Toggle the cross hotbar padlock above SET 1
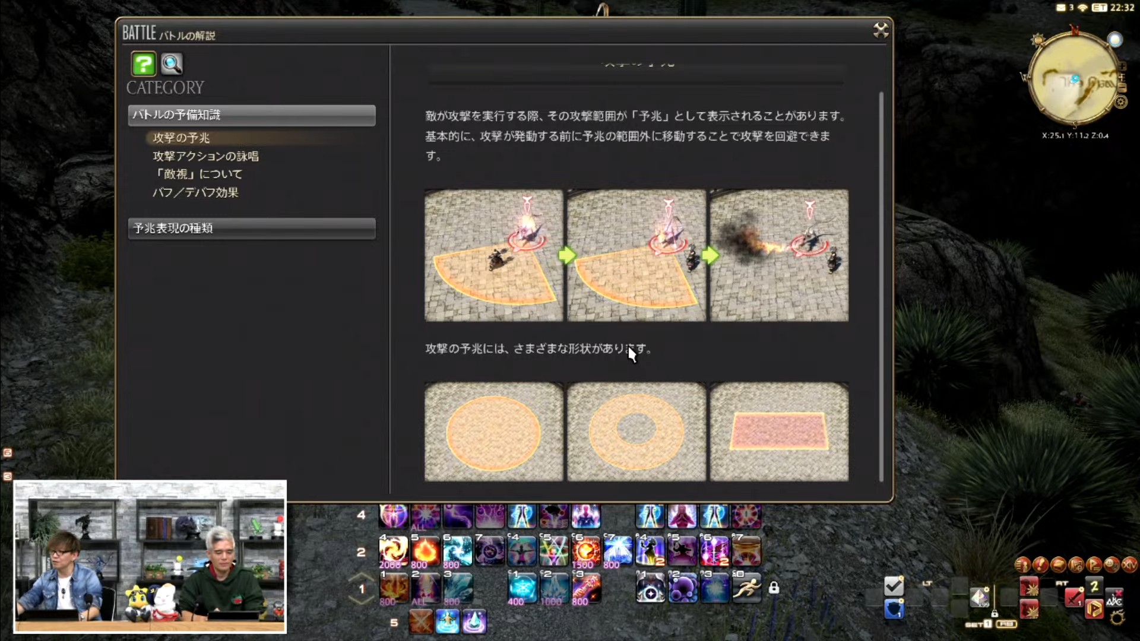Screen dimensions: 1140x641 click(995, 614)
